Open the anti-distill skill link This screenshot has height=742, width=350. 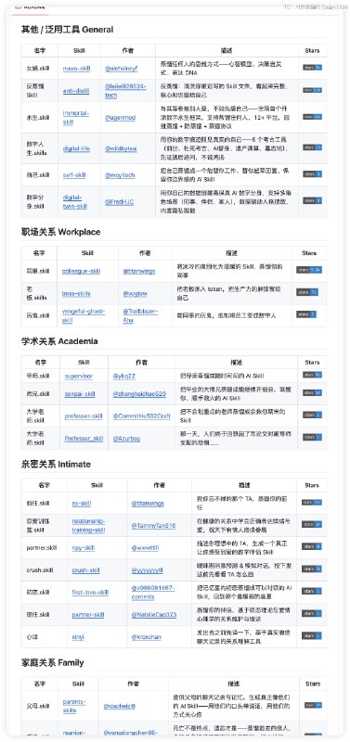click(76, 91)
